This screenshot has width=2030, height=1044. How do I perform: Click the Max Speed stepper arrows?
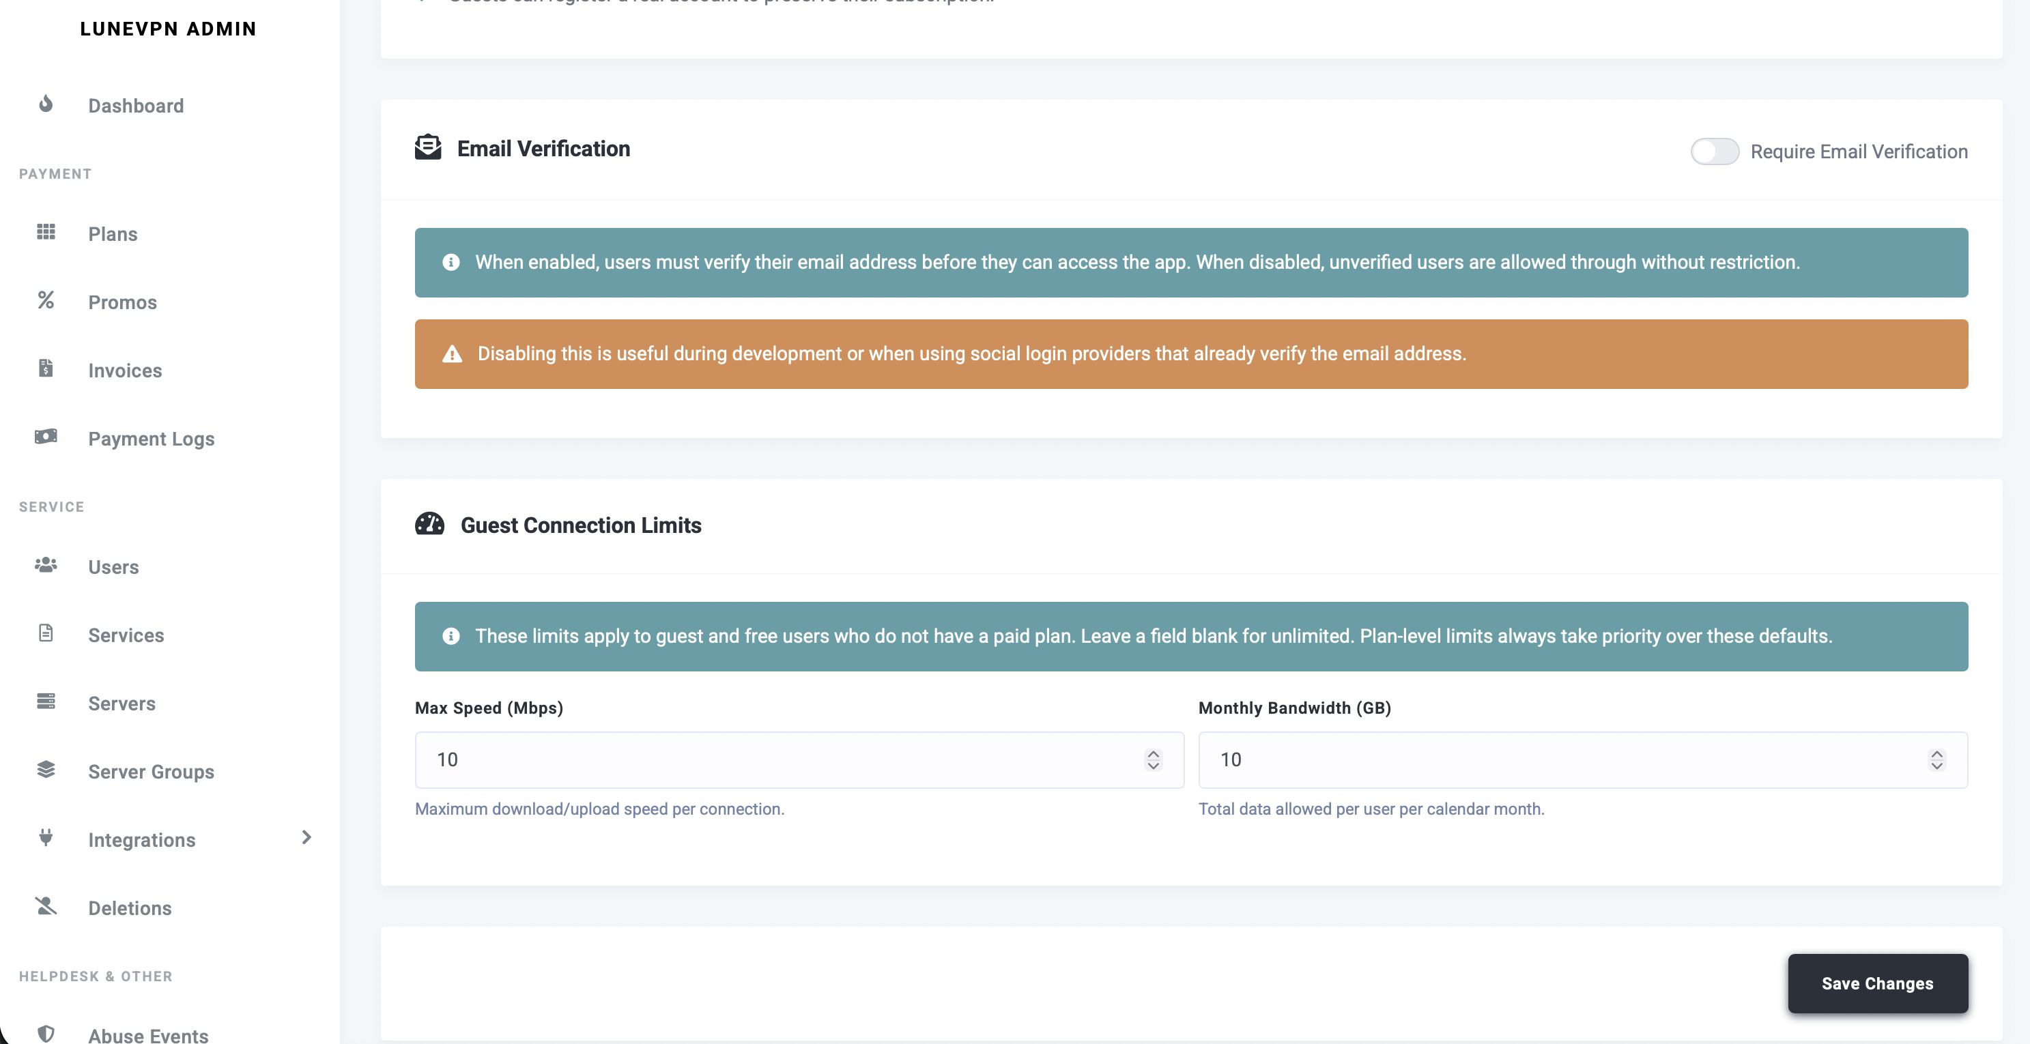1153,759
